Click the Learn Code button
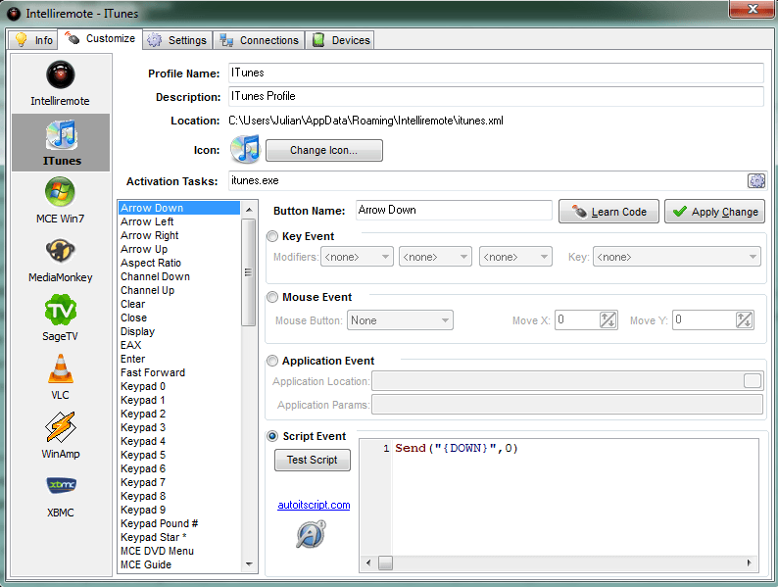 [x=608, y=212]
